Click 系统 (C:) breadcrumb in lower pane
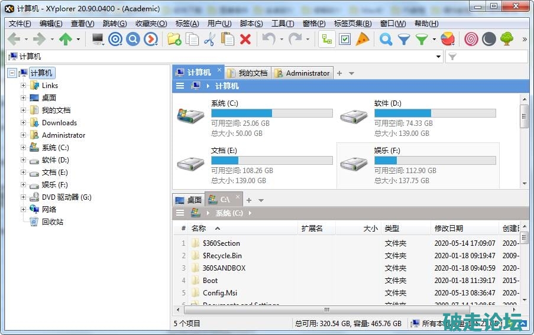534x335 pixels. (x=229, y=213)
